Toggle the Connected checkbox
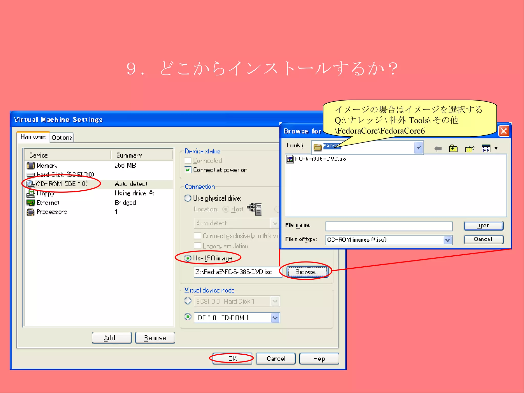 [x=188, y=160]
